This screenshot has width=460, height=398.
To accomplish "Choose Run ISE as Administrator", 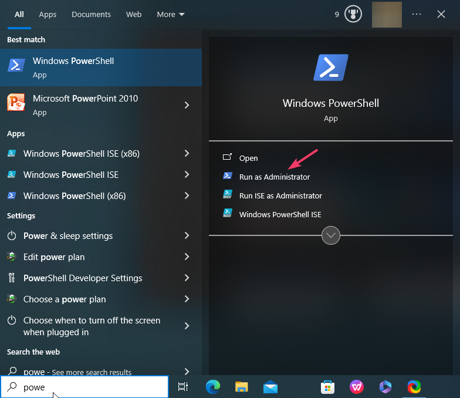I will pos(280,196).
